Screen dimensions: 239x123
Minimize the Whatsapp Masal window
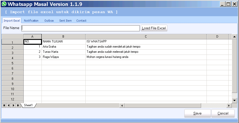[x=222, y=4]
